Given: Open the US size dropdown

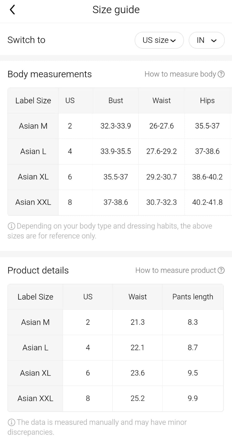Looking at the screenshot, I should tap(159, 40).
